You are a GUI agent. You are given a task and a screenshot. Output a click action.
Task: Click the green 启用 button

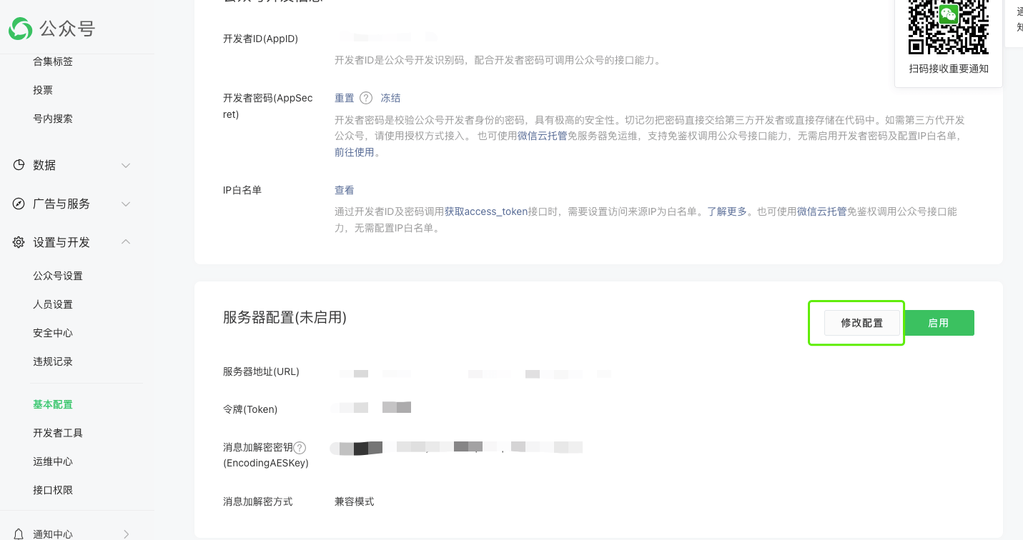tap(939, 323)
